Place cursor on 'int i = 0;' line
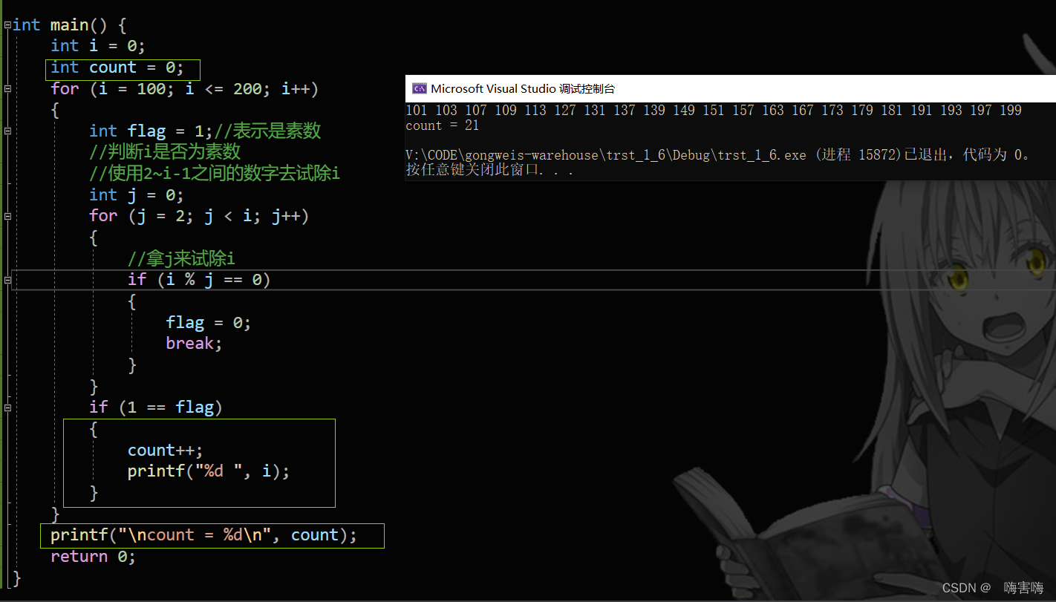This screenshot has height=602, width=1056. (x=98, y=46)
